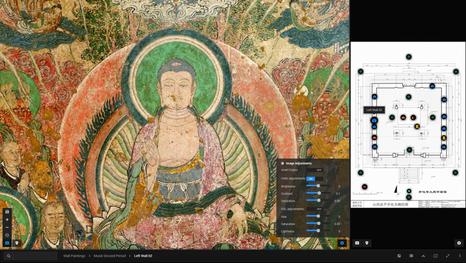
Task: Select red video camera marker on floor plan
Action: point(365,187)
